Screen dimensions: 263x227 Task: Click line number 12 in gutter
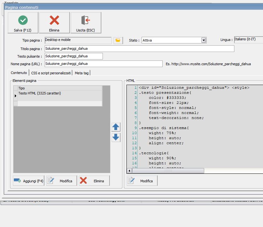134,143
